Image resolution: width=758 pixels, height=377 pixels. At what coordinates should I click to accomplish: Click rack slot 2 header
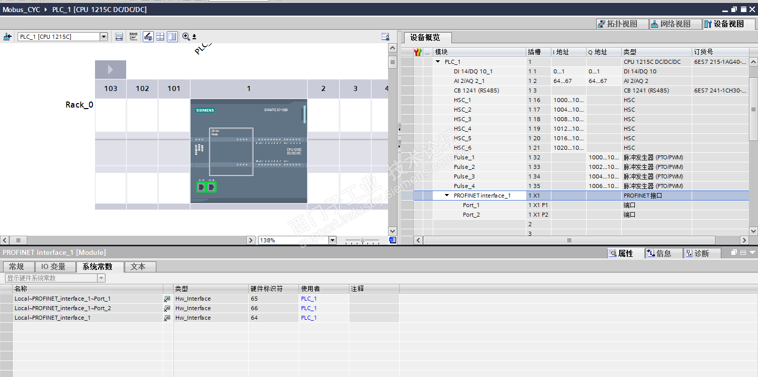coord(323,88)
